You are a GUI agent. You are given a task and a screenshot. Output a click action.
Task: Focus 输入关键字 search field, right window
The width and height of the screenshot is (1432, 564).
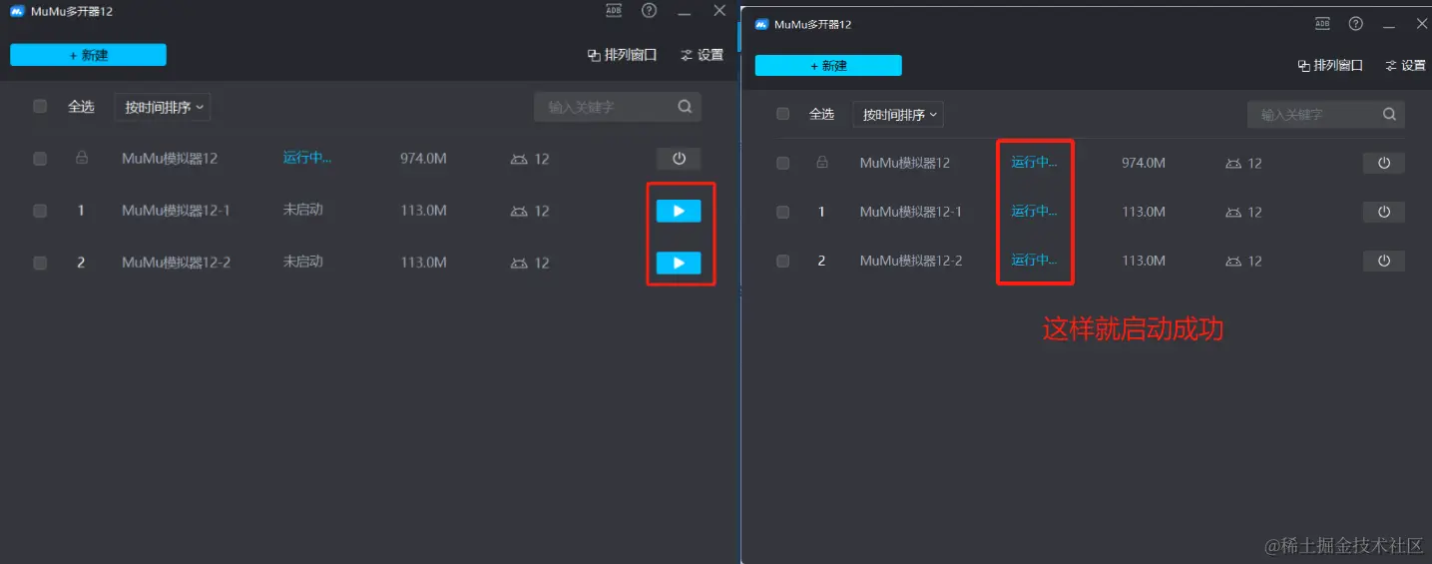click(1326, 115)
